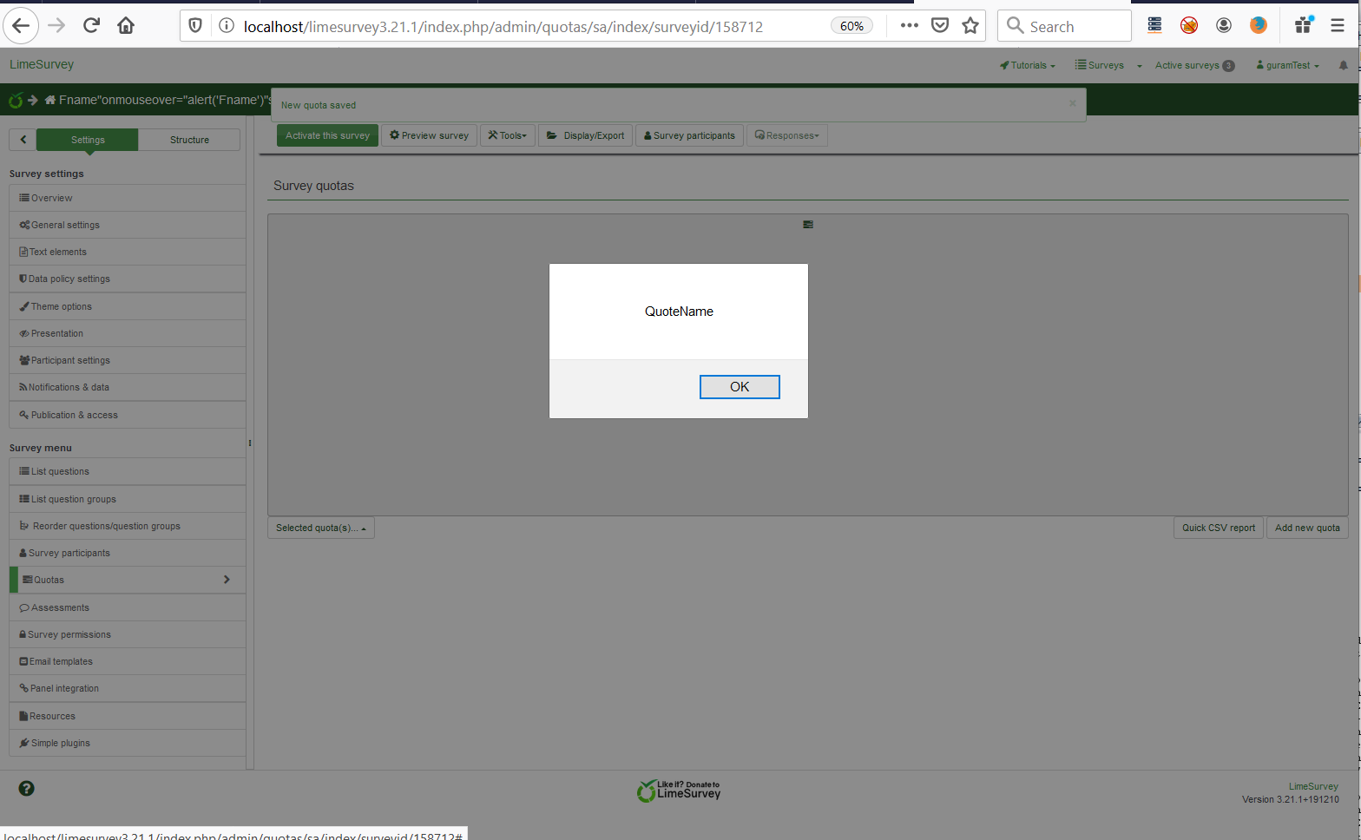1361x840 pixels.
Task: Open the 'Selected quota(s)...' dropdown
Action: pyautogui.click(x=321, y=528)
